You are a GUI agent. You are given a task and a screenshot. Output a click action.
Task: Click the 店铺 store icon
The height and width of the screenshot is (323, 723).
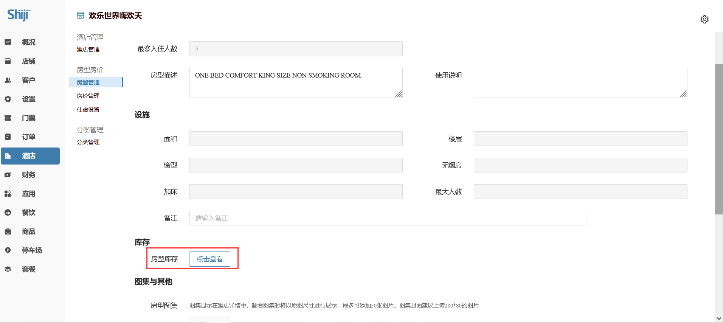(8, 61)
